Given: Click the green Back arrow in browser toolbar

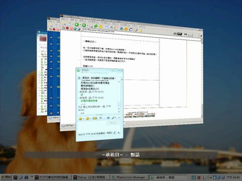Looking at the screenshot, I should (77, 25).
